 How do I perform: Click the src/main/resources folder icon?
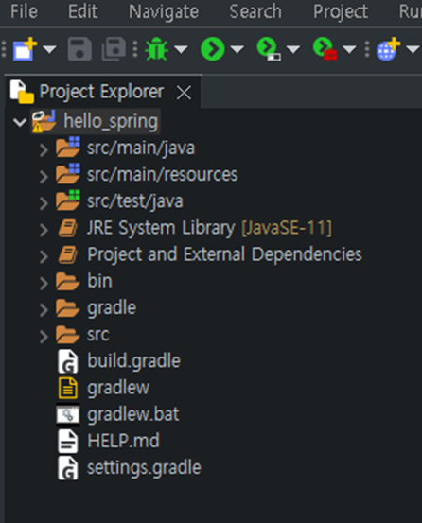click(68, 173)
